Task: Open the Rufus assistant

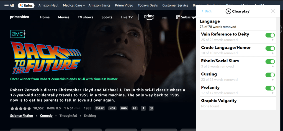Action: tap(26, 6)
